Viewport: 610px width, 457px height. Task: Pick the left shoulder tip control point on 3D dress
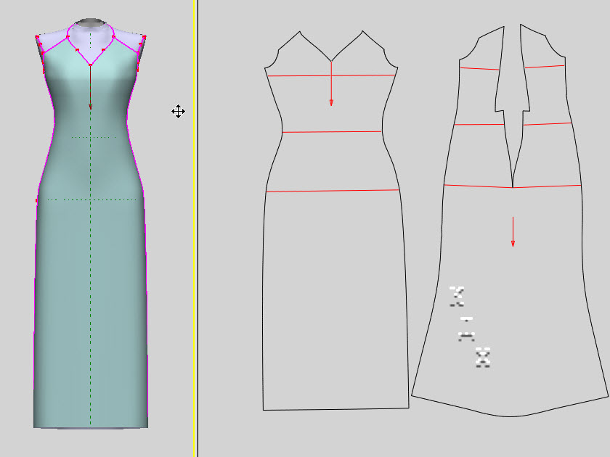click(x=37, y=37)
